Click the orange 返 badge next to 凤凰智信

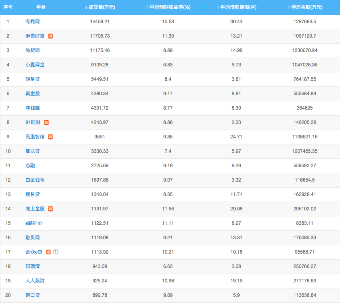click(x=50, y=137)
